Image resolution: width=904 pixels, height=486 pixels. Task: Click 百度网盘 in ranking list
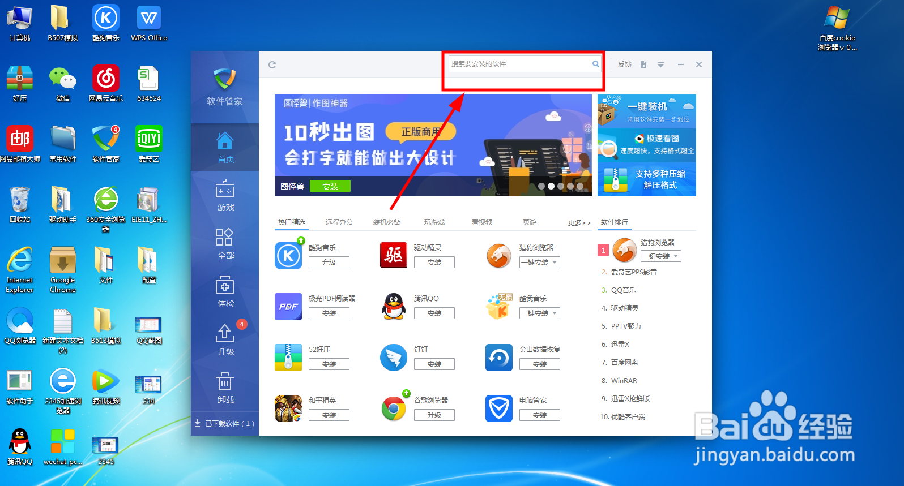click(625, 363)
